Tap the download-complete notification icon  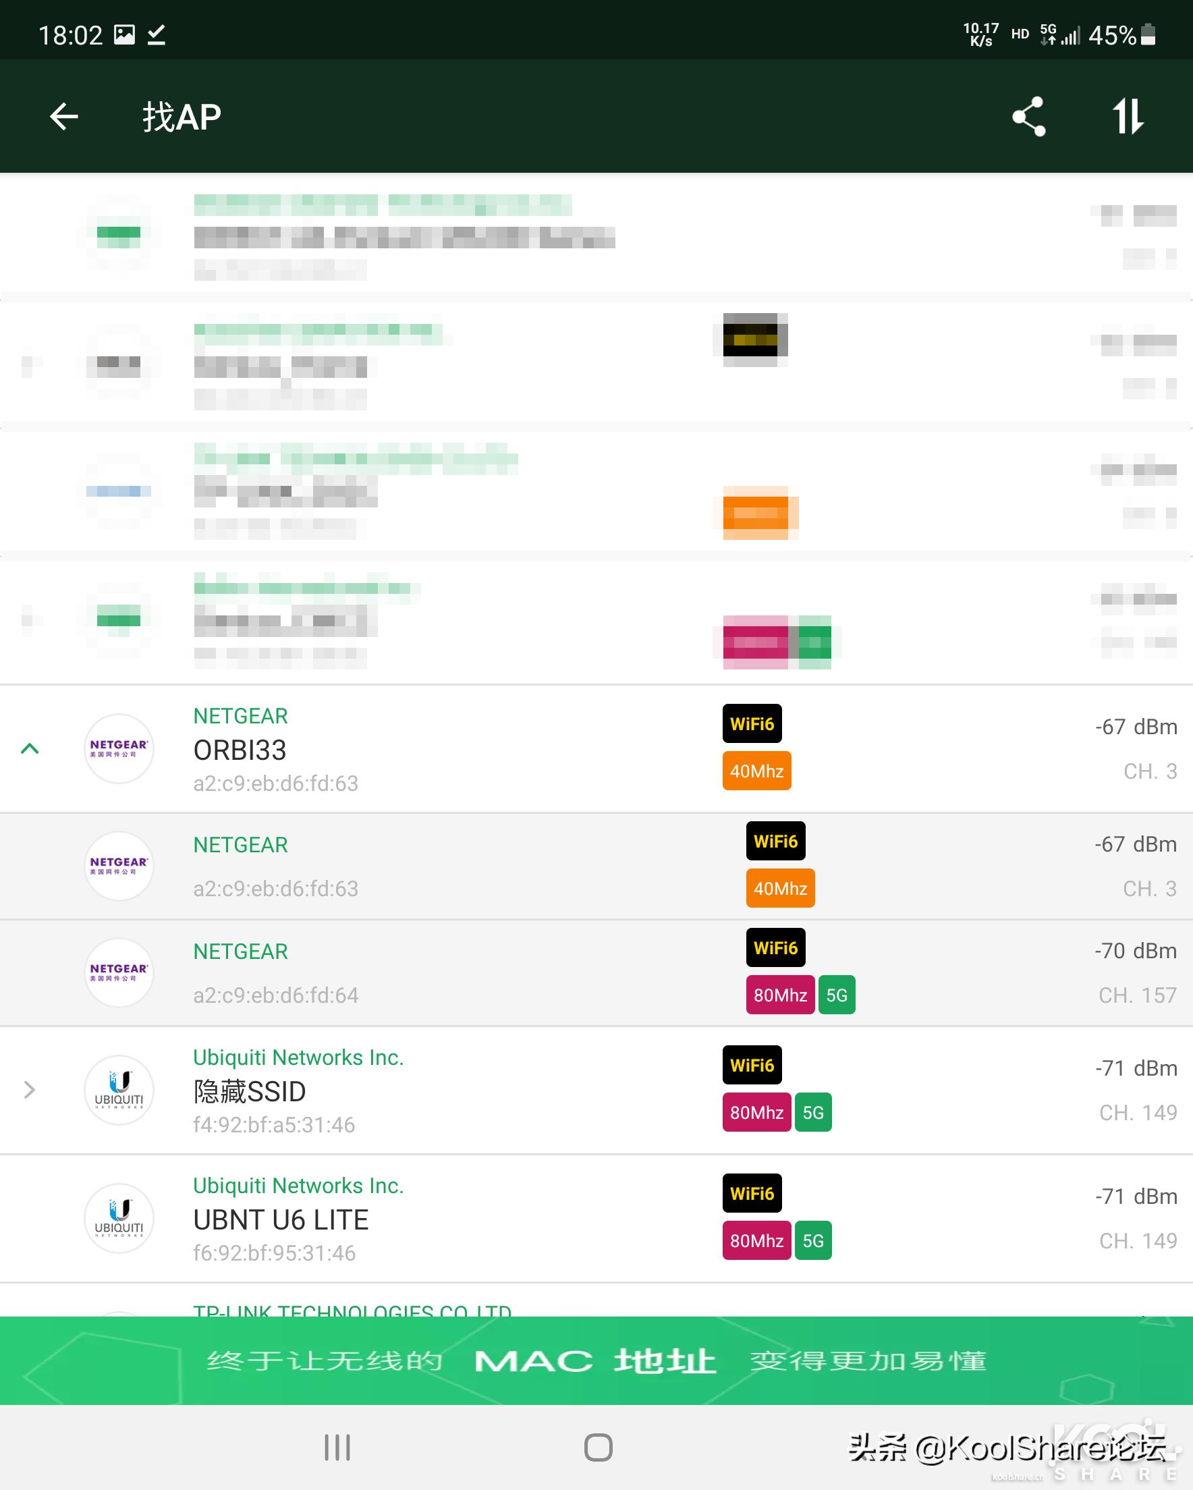point(157,34)
